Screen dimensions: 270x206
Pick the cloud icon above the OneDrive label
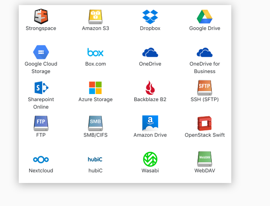(x=150, y=52)
